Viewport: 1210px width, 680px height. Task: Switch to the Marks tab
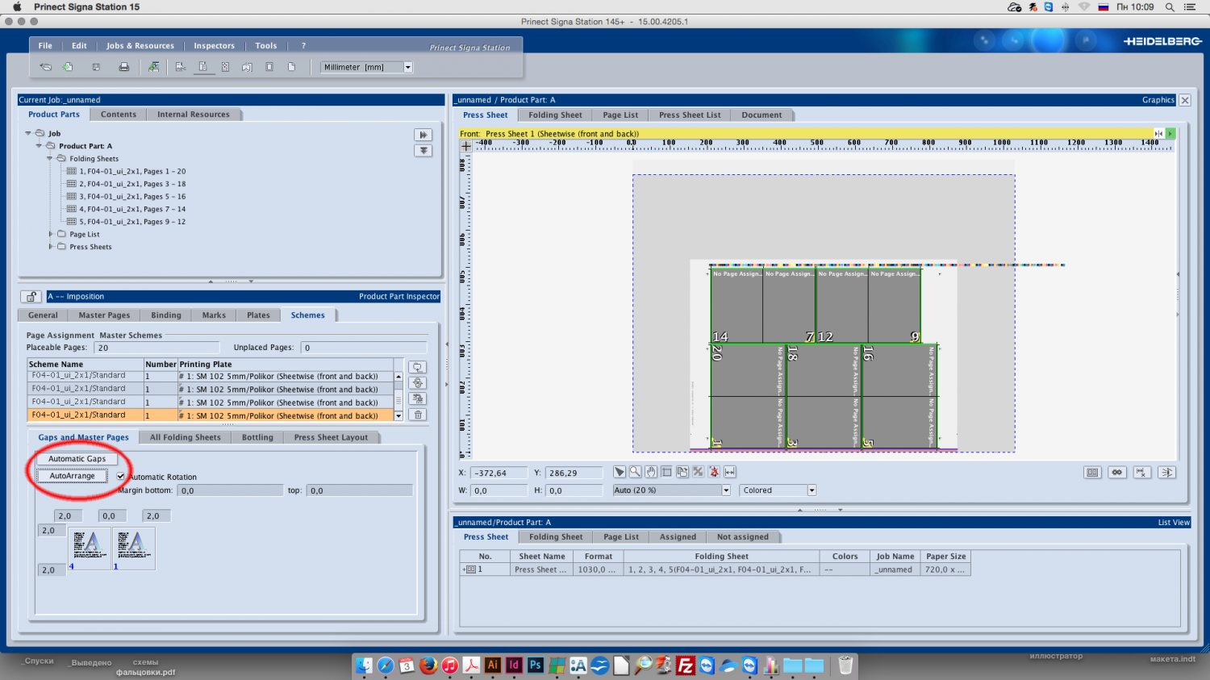point(214,315)
